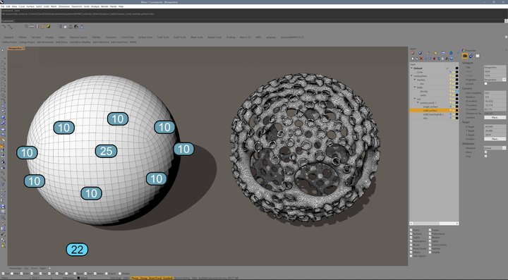
Task: Toggle the Meshes selection filter checkbox
Action: 430,237
